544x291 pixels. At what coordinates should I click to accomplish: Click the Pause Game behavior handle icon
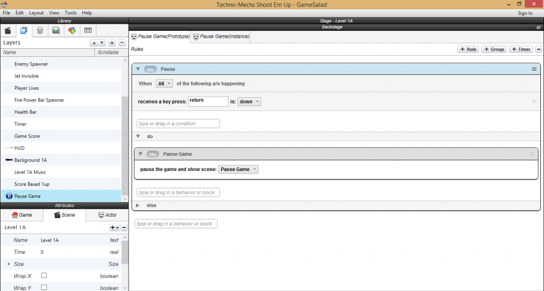point(531,154)
